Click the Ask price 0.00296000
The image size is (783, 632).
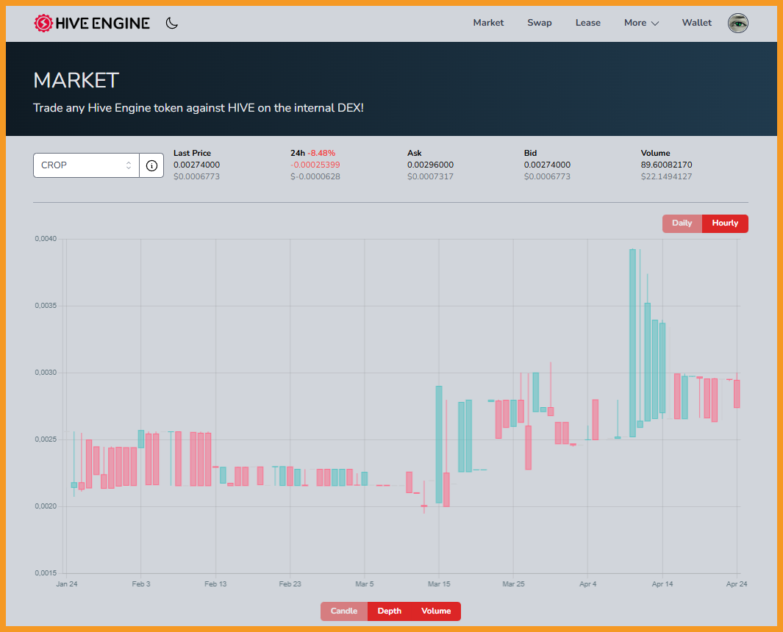pyautogui.click(x=430, y=165)
